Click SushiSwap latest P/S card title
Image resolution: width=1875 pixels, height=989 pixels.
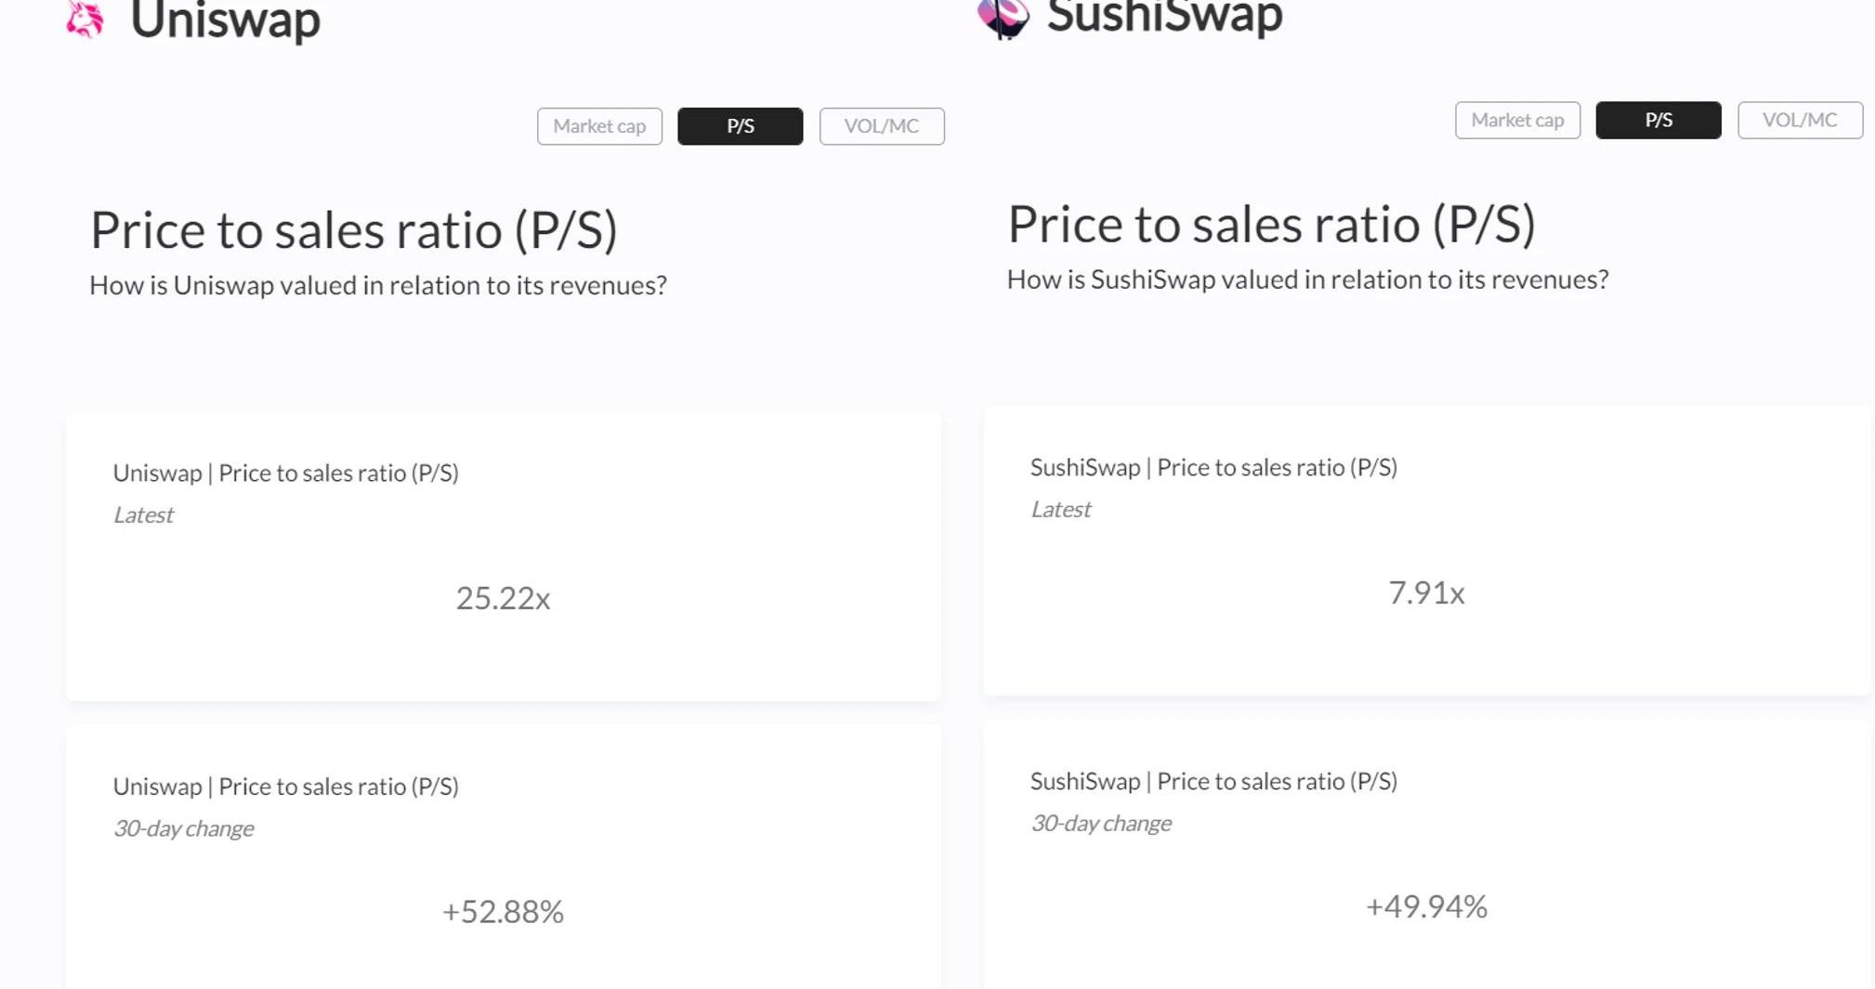click(1213, 467)
